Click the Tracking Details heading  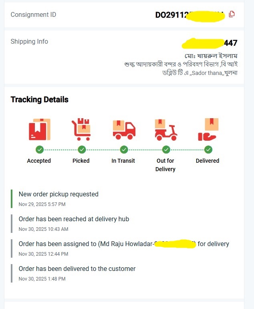coord(40,100)
